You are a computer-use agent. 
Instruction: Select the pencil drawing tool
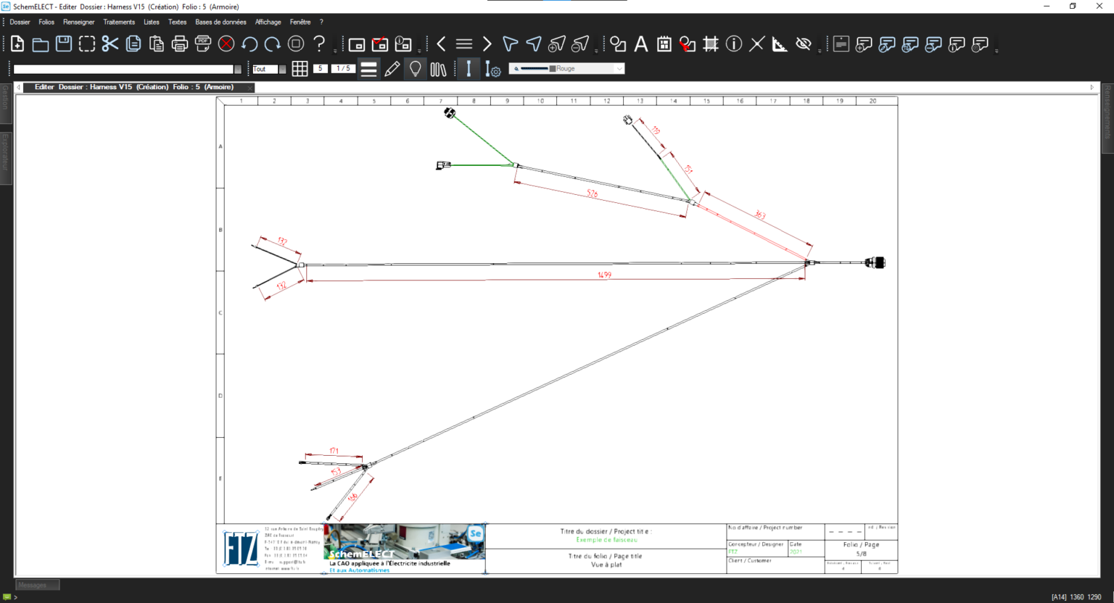click(392, 68)
